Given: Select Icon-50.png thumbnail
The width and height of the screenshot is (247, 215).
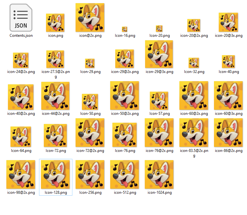Looking at the screenshot, I should click(x=90, y=102).
